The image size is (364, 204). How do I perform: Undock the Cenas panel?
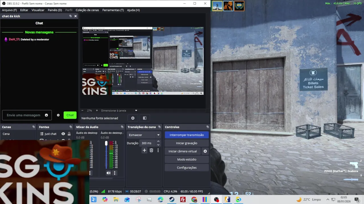pyautogui.click(x=34, y=127)
